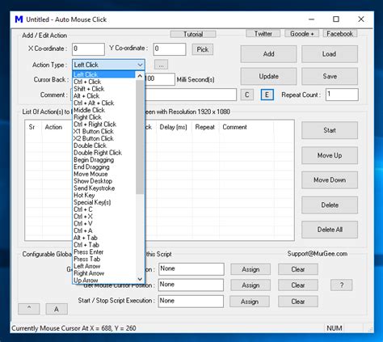Select Right Click from the list

tap(104, 117)
